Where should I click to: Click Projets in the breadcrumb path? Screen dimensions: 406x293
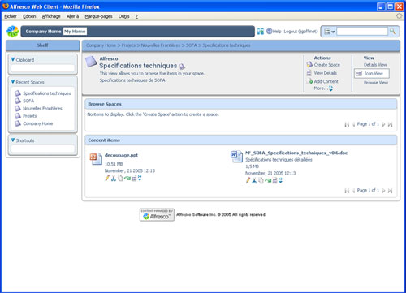click(128, 45)
